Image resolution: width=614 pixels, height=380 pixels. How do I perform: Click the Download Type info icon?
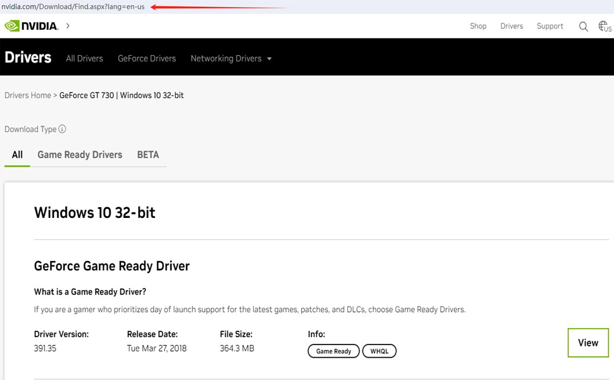(62, 129)
